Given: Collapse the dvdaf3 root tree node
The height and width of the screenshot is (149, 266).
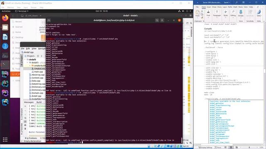Looking at the screenshot, I should coord(25,60).
